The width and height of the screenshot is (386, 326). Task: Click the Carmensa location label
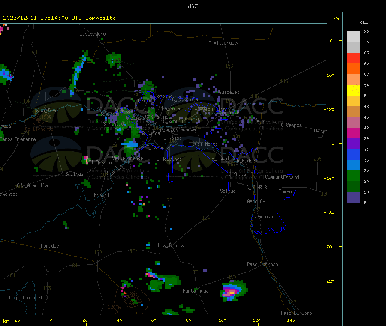click(x=262, y=217)
